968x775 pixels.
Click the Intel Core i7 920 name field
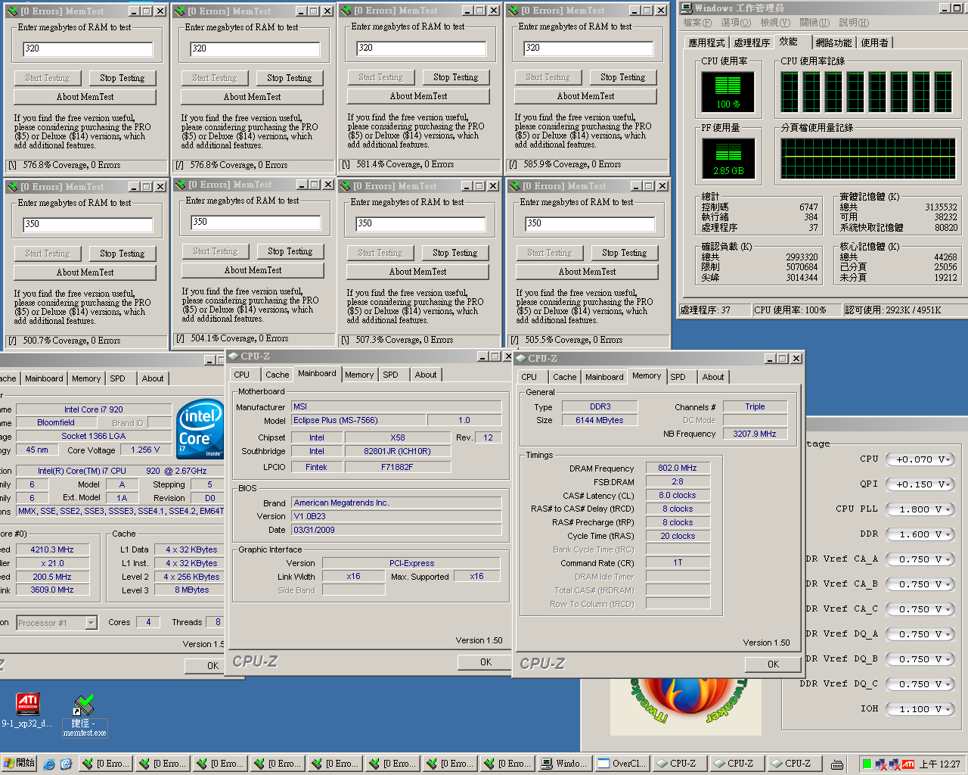point(94,409)
